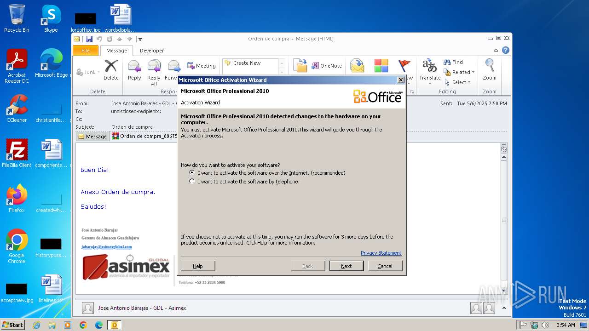589x331 pixels.
Task: Click Save icon in Quick Access Toolbar
Action: [x=89, y=39]
